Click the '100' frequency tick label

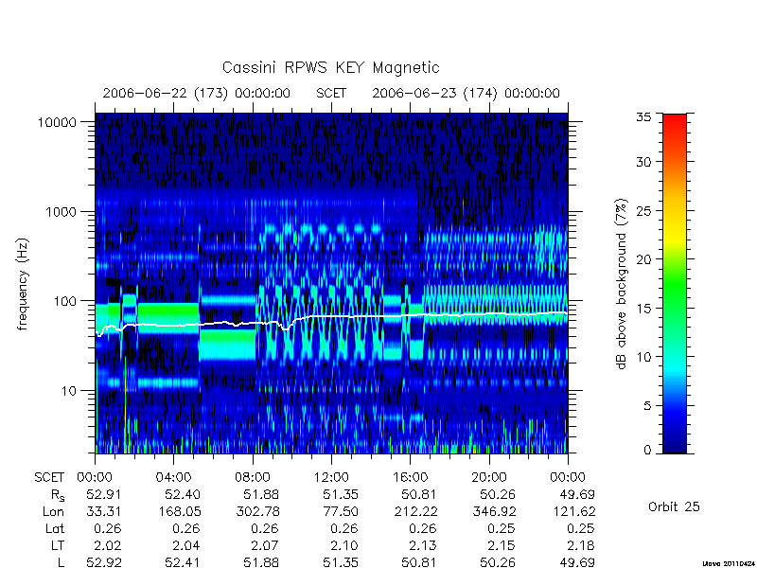(x=65, y=301)
